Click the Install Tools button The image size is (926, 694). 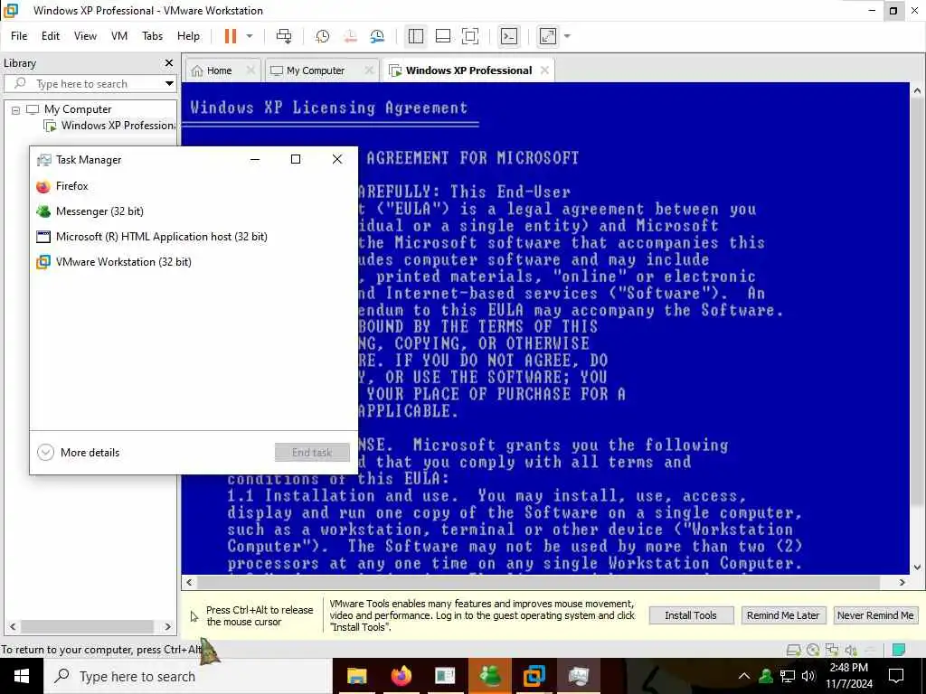691,615
